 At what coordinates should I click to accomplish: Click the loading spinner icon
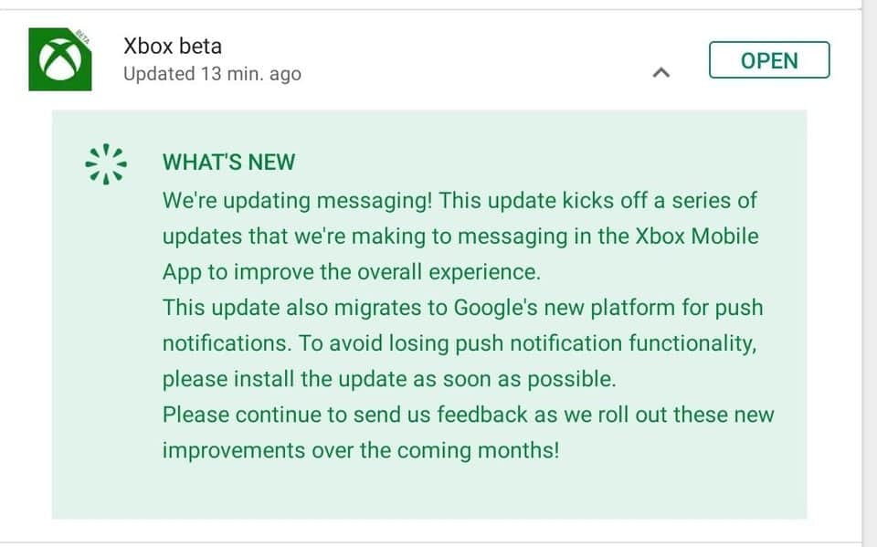pos(105,163)
